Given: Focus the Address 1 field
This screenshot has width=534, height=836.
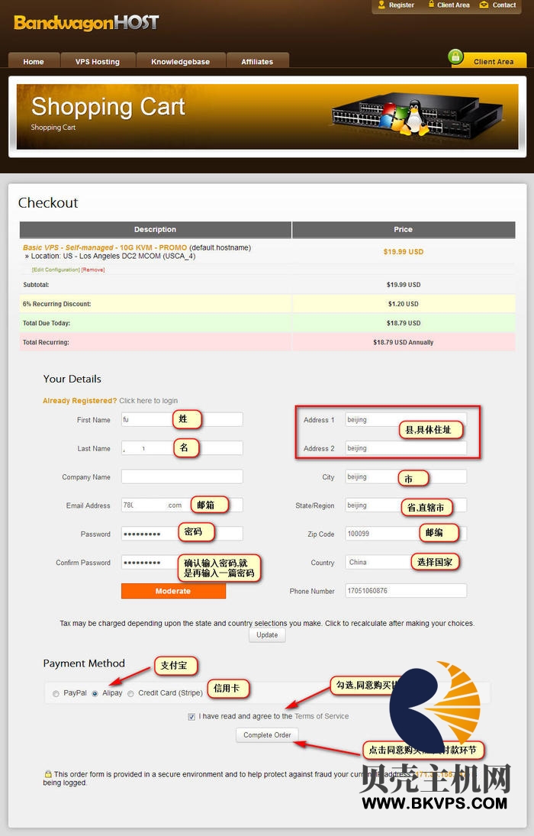Looking at the screenshot, I should coord(406,419).
